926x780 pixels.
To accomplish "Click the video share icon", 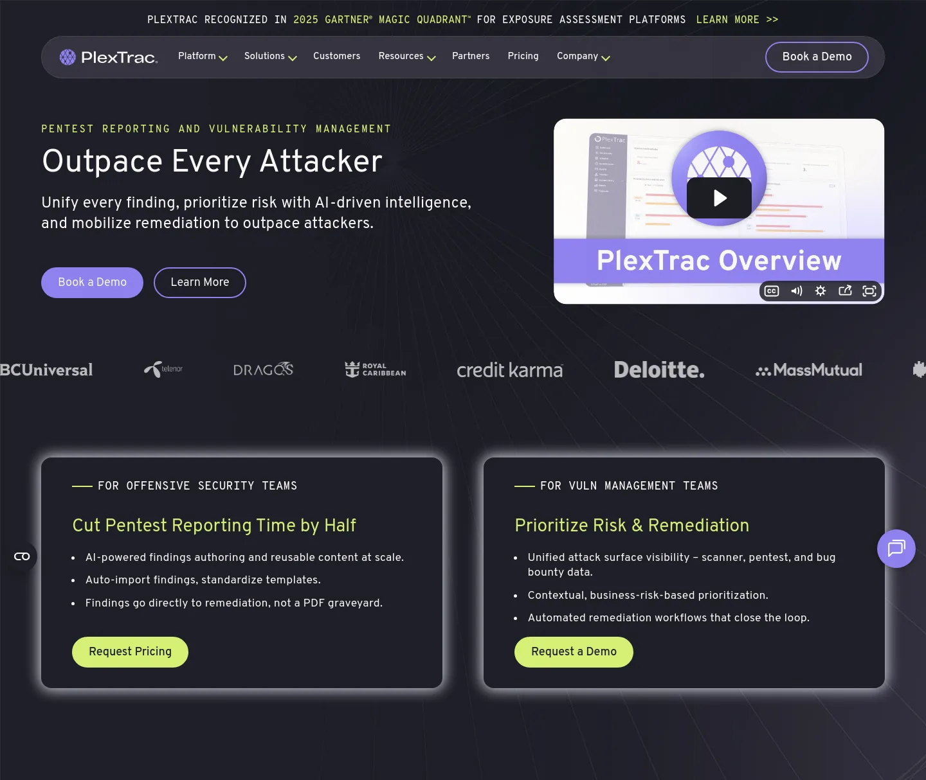I will click(x=845, y=291).
